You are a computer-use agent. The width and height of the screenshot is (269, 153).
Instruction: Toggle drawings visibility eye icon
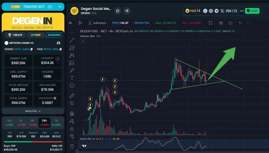tap(72, 136)
